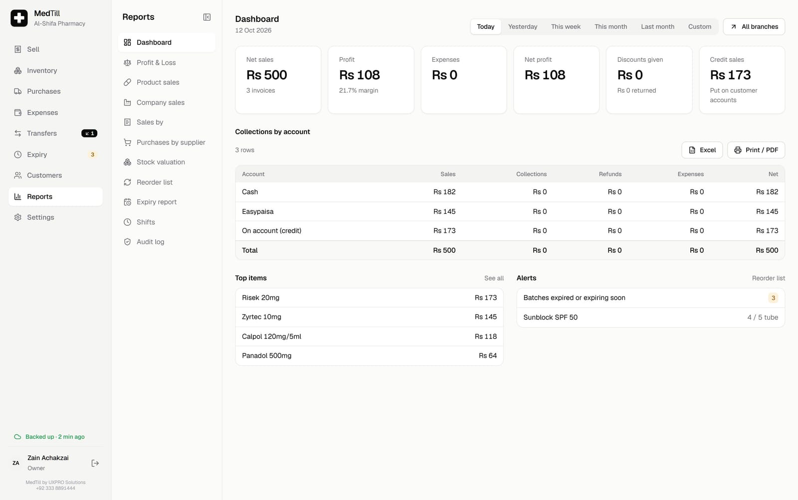The image size is (798, 500).
Task: Open the All branches selector
Action: [754, 26]
